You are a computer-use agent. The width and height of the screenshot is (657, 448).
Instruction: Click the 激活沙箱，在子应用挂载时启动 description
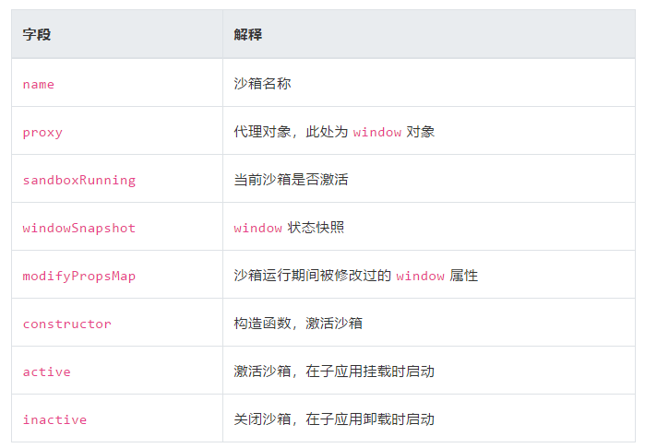coord(334,371)
